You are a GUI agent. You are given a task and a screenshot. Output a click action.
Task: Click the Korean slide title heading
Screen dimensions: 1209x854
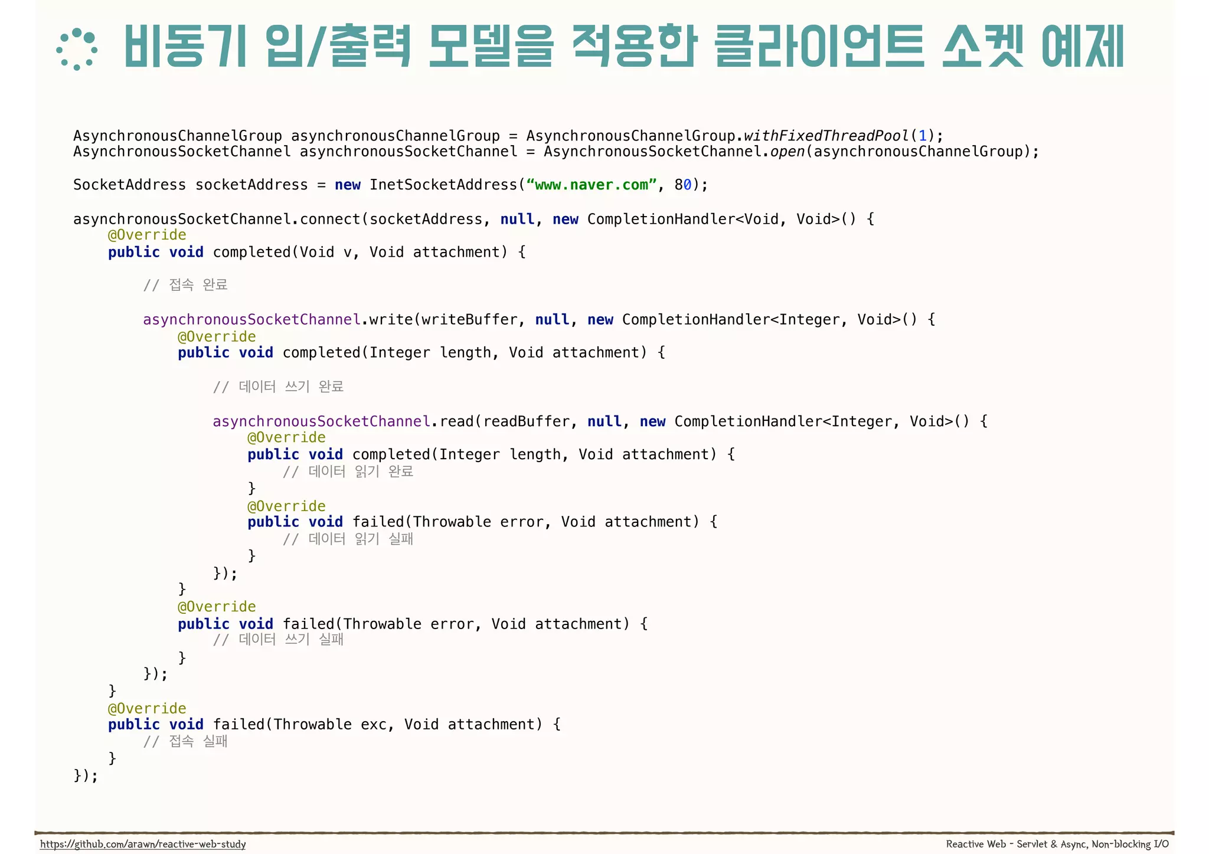[623, 47]
